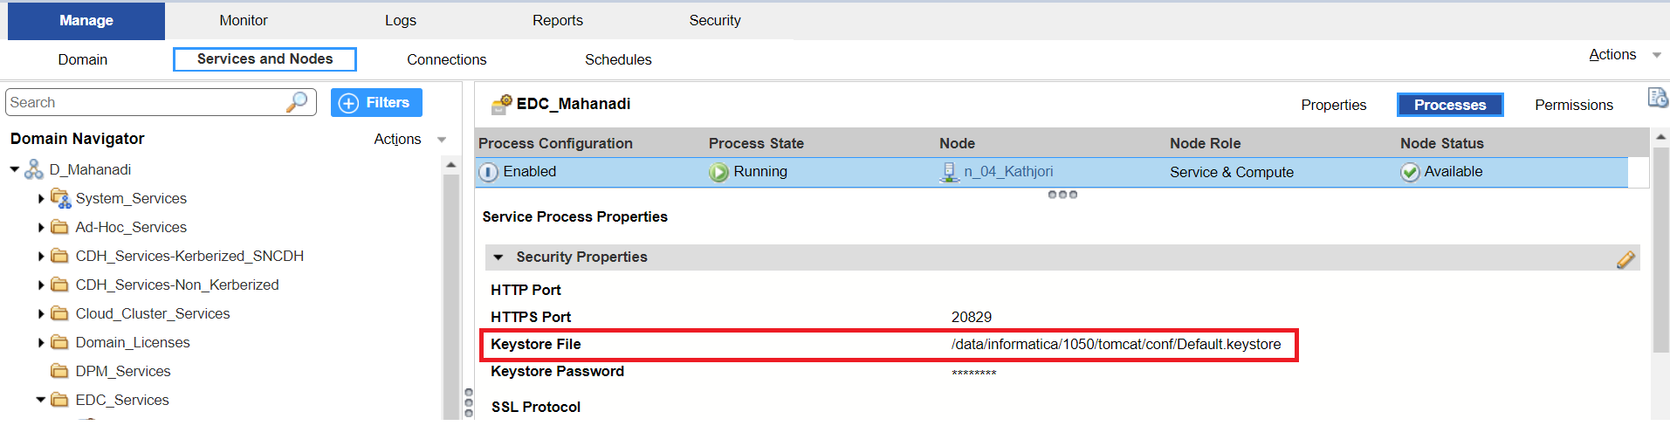
Task: Collapse the Security Properties section
Action: point(498,257)
